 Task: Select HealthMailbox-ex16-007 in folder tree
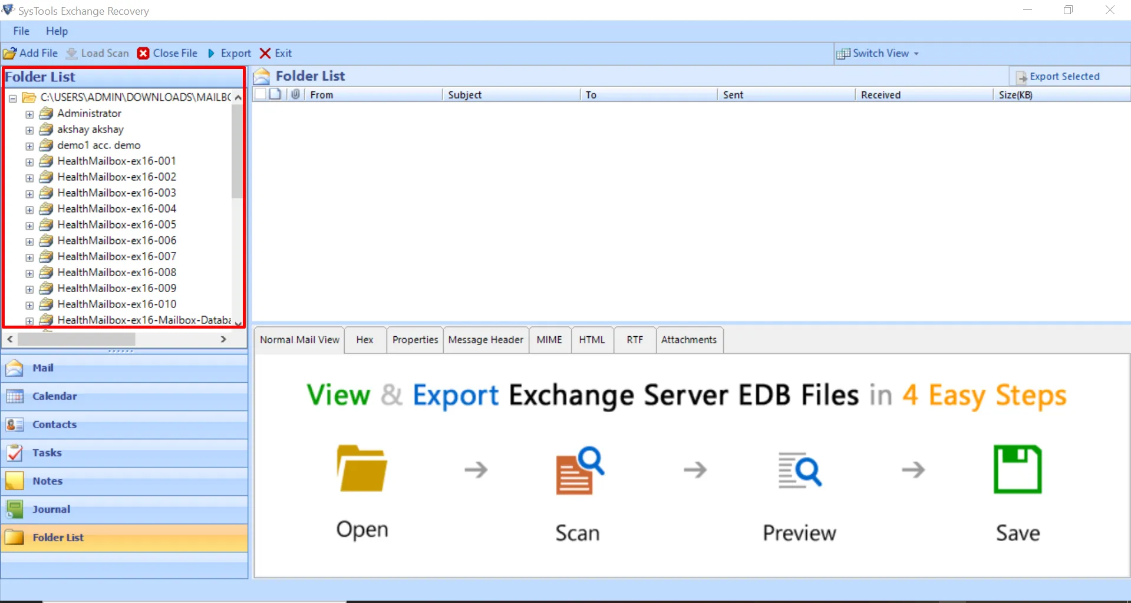117,257
